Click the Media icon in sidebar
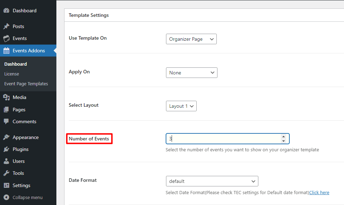The height and width of the screenshot is (205, 344). pos(6,98)
